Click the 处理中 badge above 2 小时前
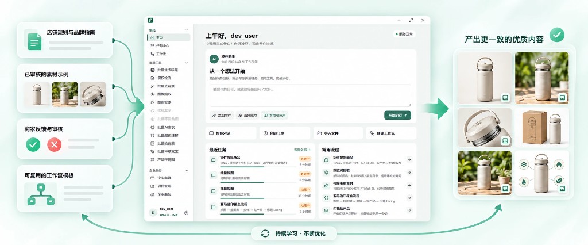Viewport: 588px width, 245px height. coord(304,205)
